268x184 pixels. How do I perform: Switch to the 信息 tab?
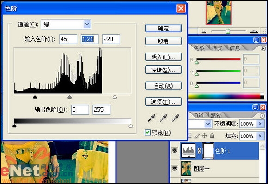tap(235, 48)
